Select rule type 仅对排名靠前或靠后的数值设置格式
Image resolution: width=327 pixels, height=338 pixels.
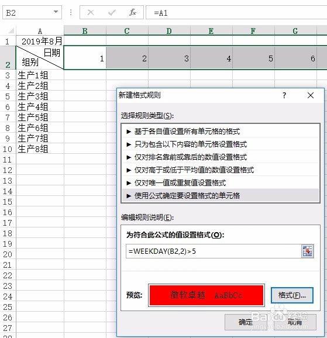[221, 157]
